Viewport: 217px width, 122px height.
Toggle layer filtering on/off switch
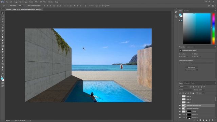coord(204,86)
